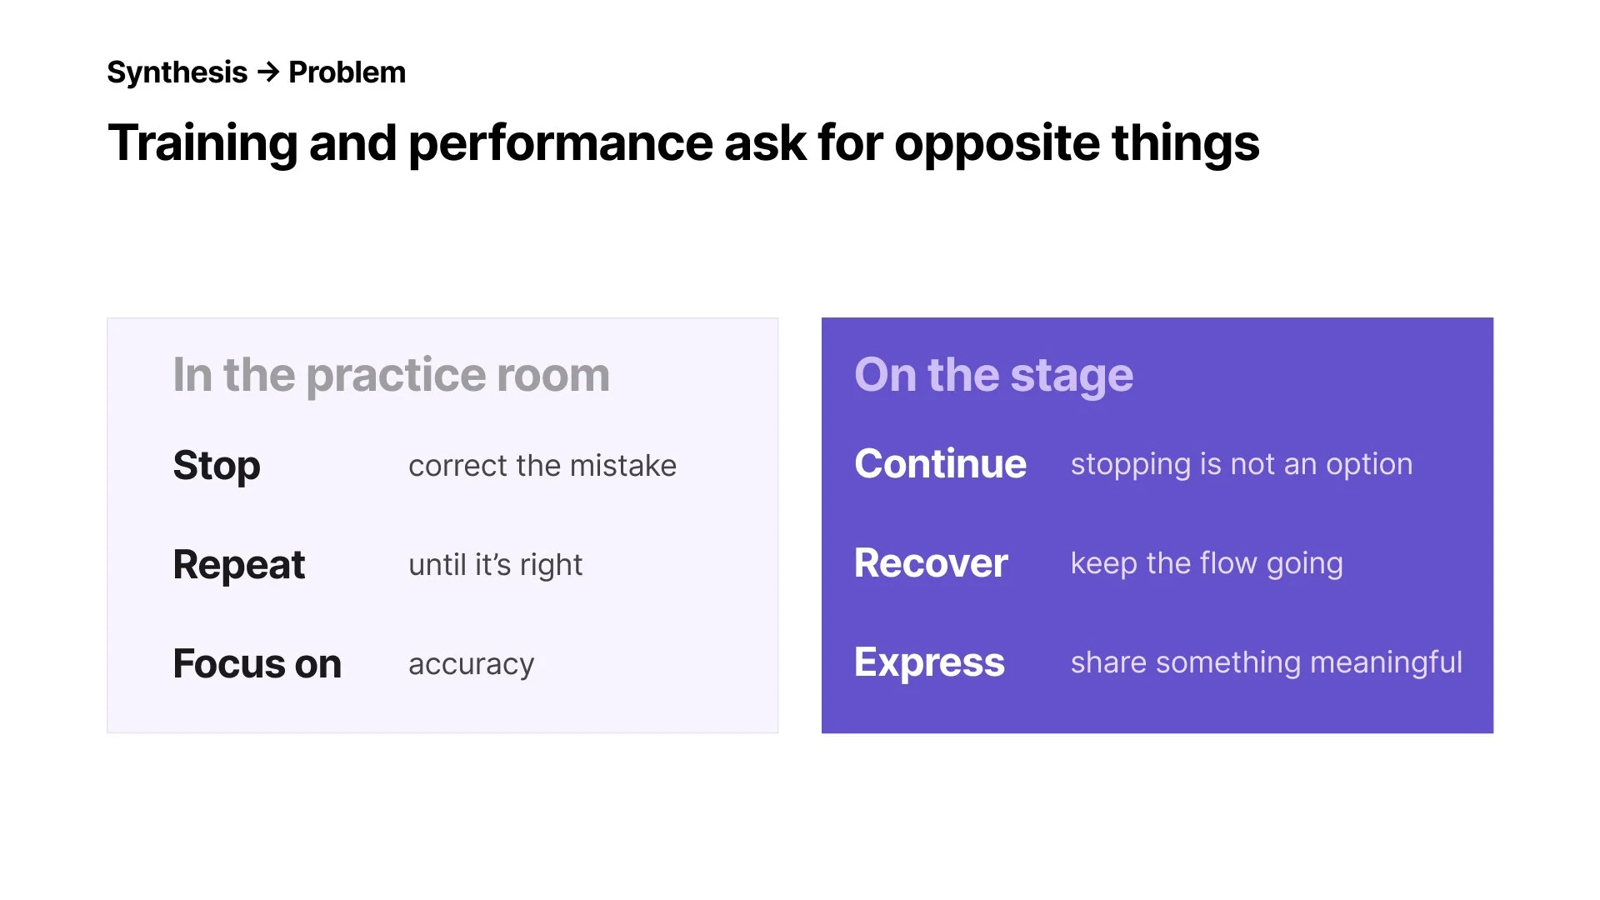The height and width of the screenshot is (900, 1600).
Task: Click the 'until it's right' text
Action: click(495, 565)
